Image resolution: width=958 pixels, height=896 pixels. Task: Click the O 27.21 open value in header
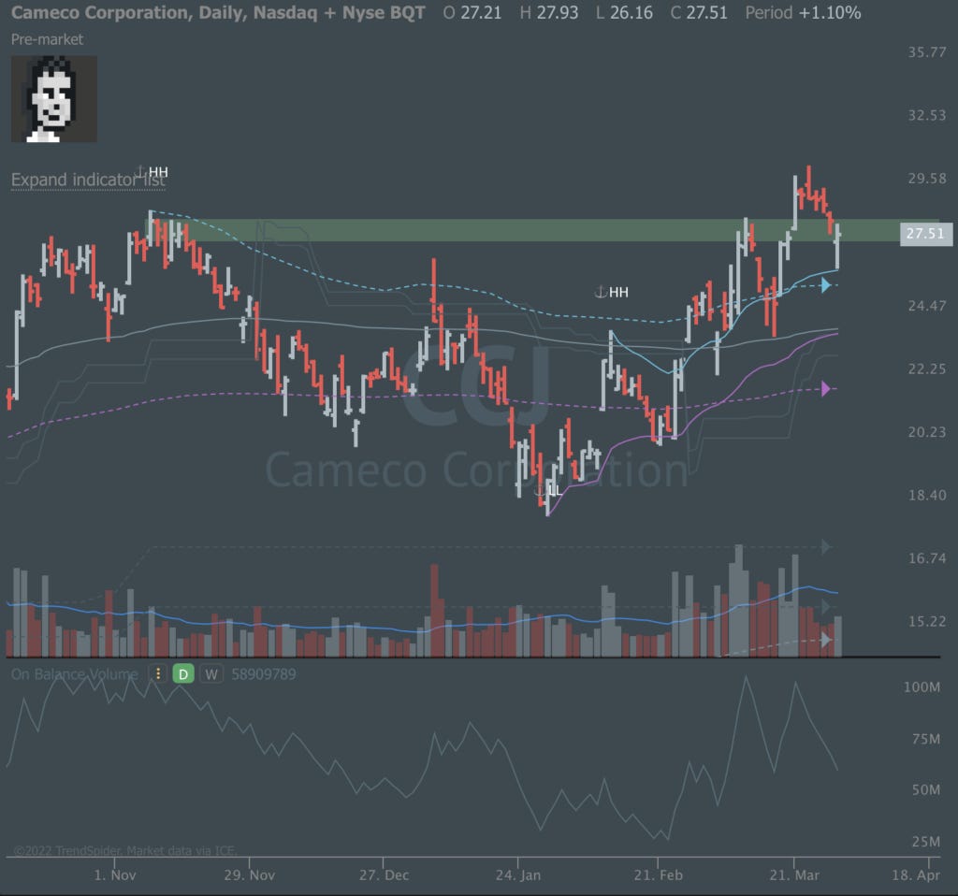[472, 13]
